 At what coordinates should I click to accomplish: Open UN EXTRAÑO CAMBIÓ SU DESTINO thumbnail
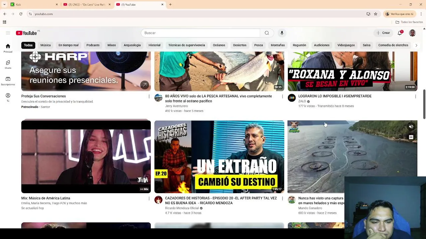click(x=219, y=157)
